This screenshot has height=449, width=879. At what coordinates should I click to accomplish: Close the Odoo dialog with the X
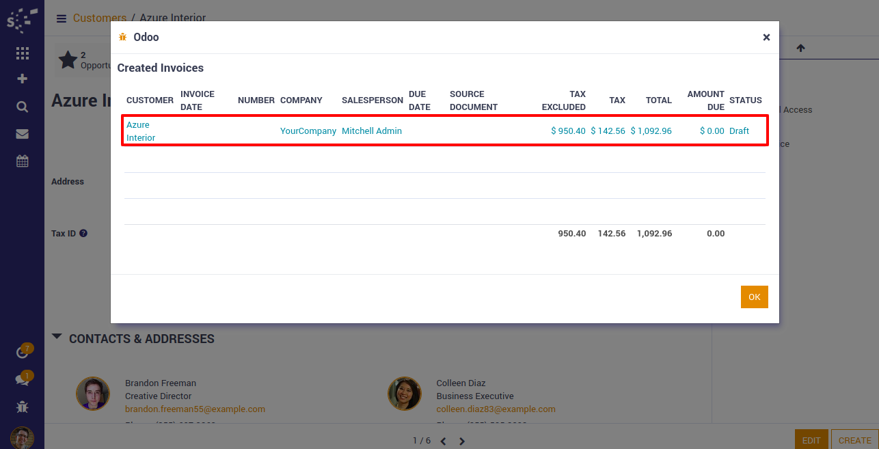pyautogui.click(x=766, y=38)
